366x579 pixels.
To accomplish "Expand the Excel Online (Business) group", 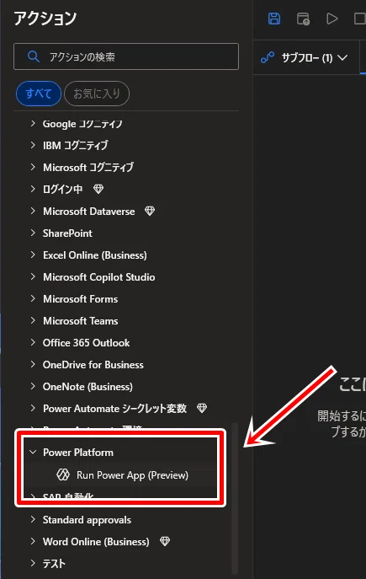I will click(33, 255).
